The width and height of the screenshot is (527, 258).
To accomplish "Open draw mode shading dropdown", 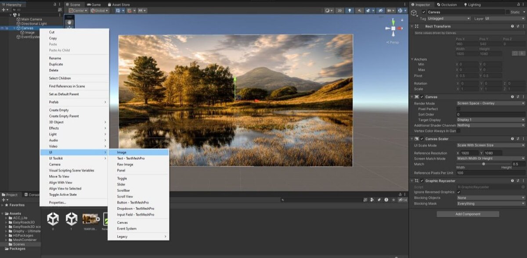I will point(330,10).
